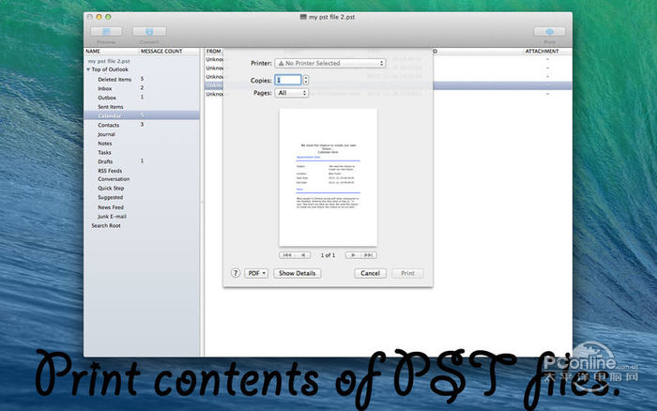Select the Sent Items folder

(111, 107)
